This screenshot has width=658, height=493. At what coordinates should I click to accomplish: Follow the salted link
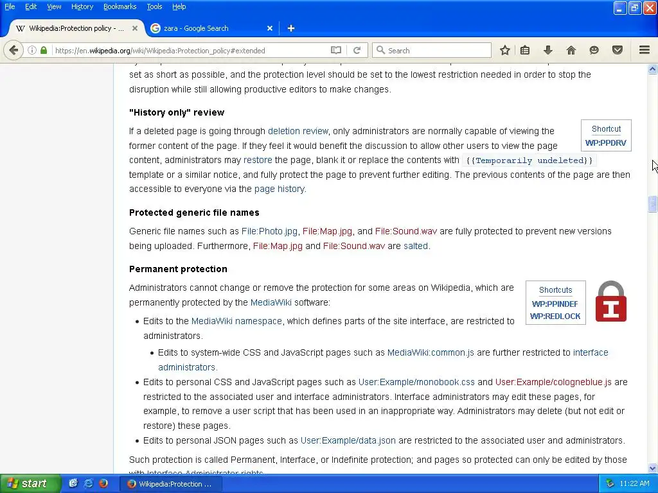(416, 246)
